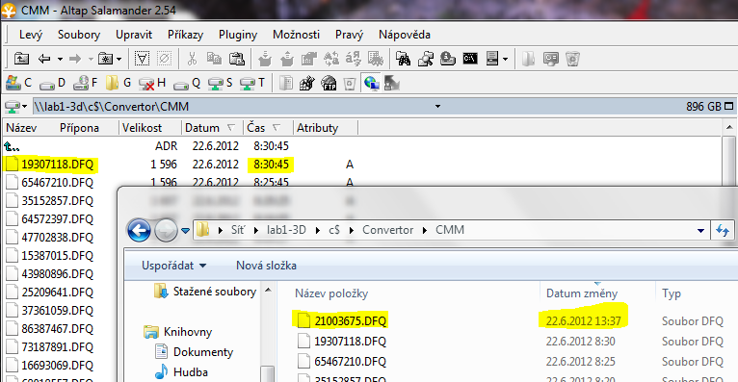Expand Explorer address bar history dropdown
This screenshot has width=738, height=382.
(700, 230)
